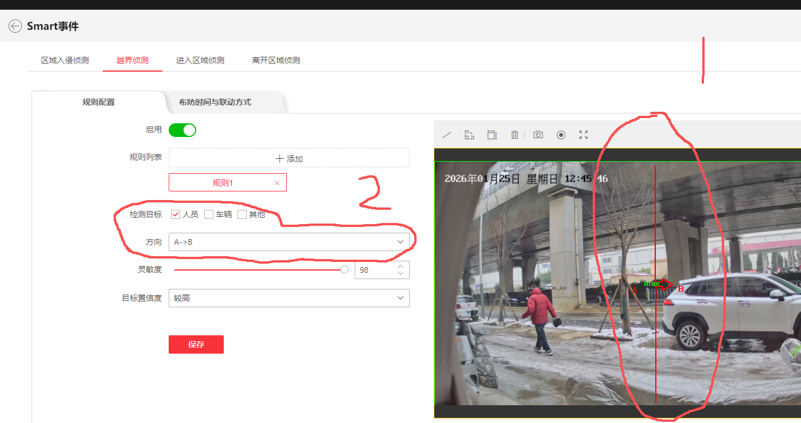Uncheck the 人员 detection target
Screen dimensions: 801x423
[x=176, y=214]
